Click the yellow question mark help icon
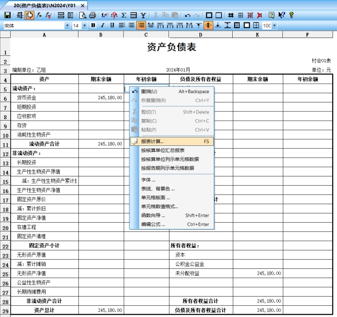This screenshot has height=317, width=337. click(291, 16)
